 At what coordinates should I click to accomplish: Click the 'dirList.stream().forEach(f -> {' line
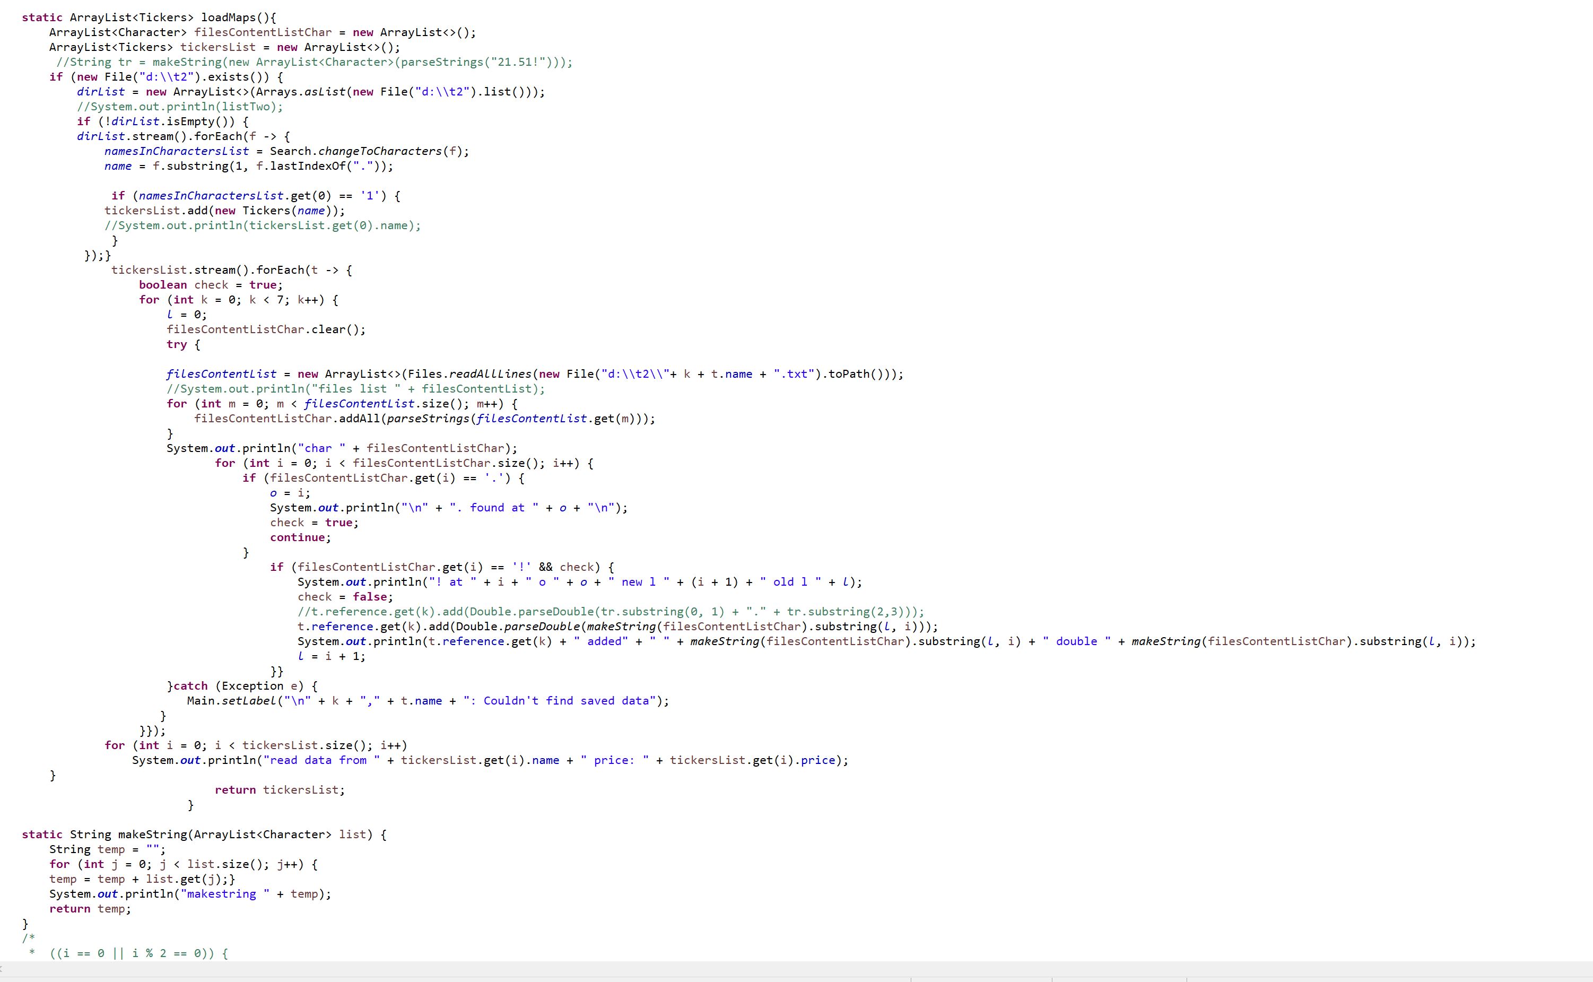pos(184,136)
